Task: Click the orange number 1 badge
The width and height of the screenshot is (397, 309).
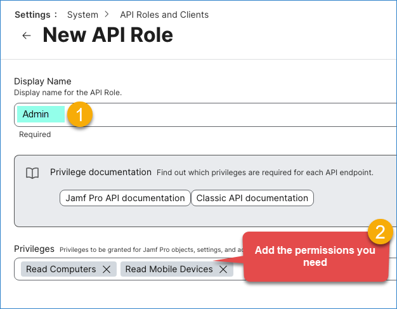Action: tap(80, 115)
